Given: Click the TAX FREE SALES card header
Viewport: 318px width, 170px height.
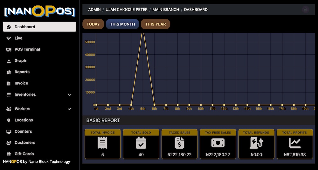Looking at the screenshot, I should click(x=218, y=133).
